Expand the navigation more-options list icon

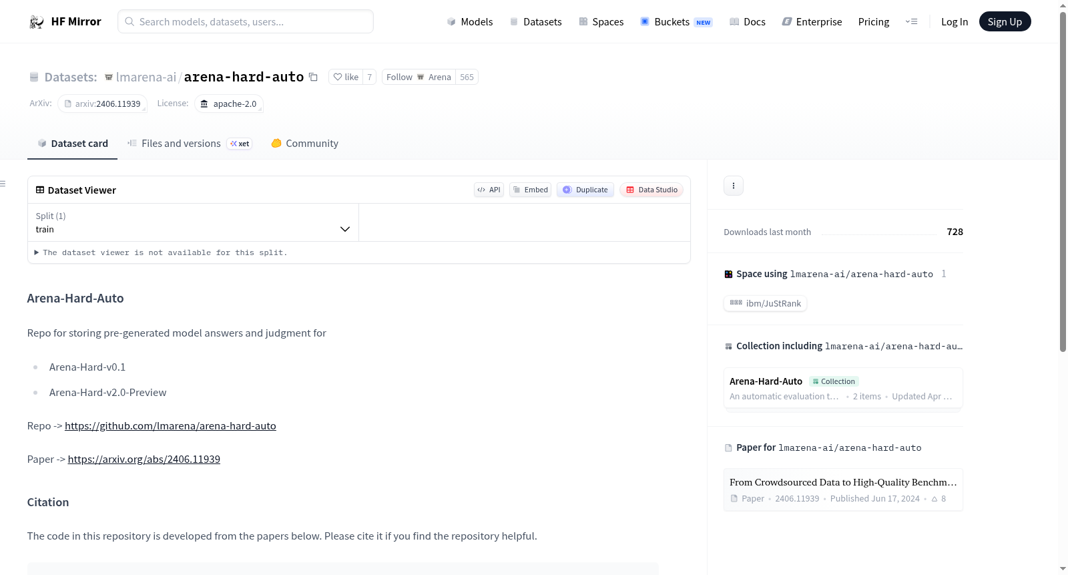(x=911, y=22)
